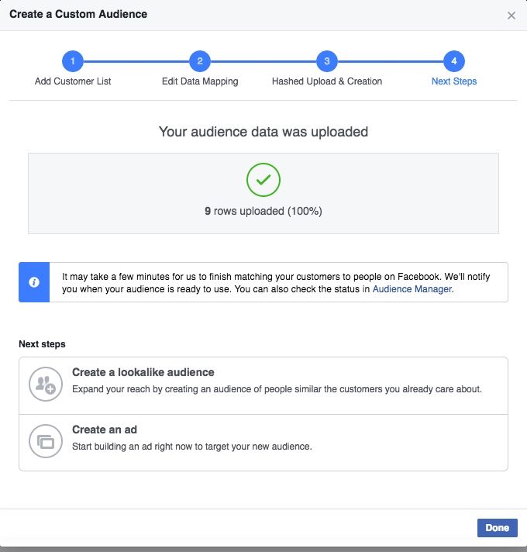This screenshot has height=552, width=527.
Task: Click the blue info icon
Action: pos(34,282)
